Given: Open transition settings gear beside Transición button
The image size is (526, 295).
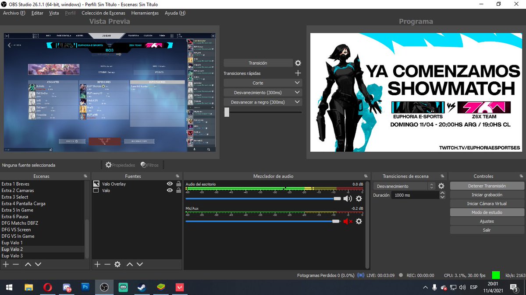Looking at the screenshot, I should tap(298, 63).
